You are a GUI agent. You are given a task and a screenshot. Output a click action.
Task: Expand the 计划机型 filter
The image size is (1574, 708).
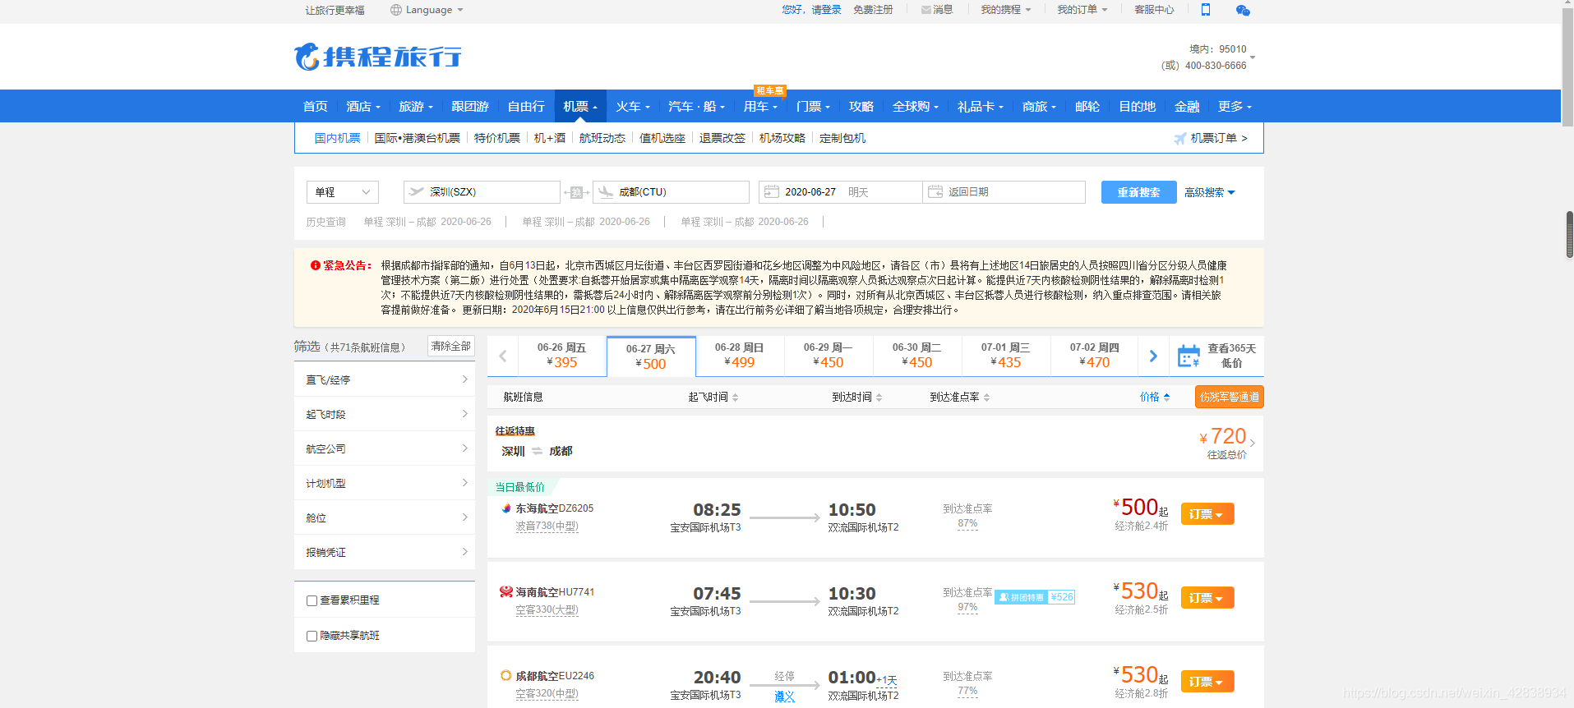pyautogui.click(x=385, y=483)
